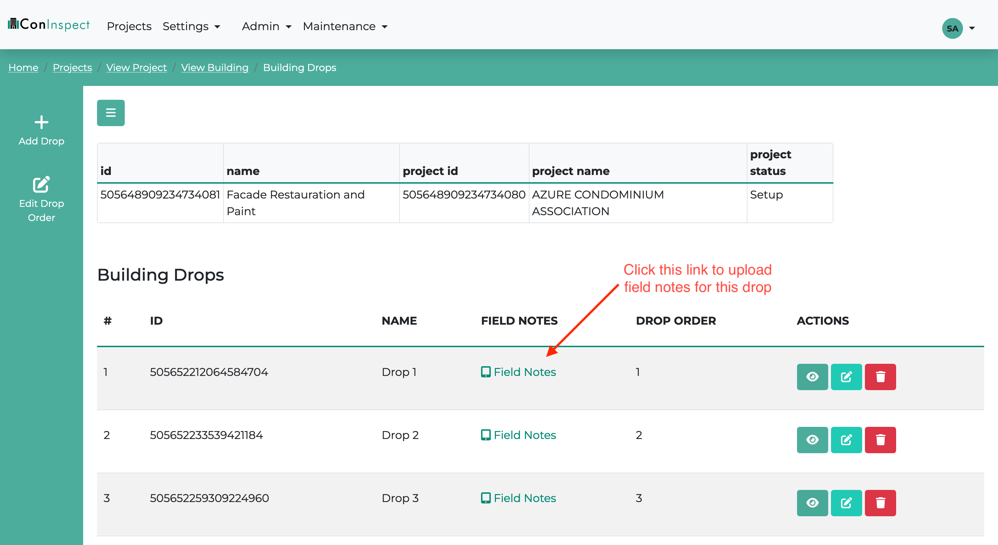The image size is (998, 545).
Task: Click the ACTIONS column header
Action: (x=823, y=321)
